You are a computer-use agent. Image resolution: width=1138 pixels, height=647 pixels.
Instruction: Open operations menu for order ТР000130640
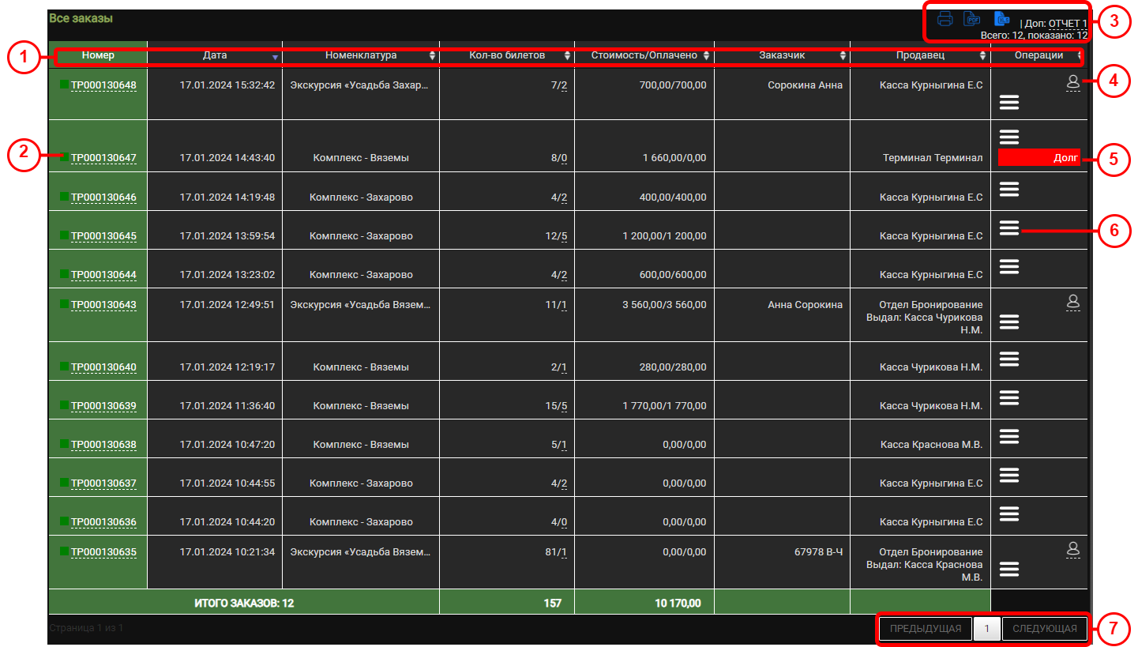[x=1009, y=359]
